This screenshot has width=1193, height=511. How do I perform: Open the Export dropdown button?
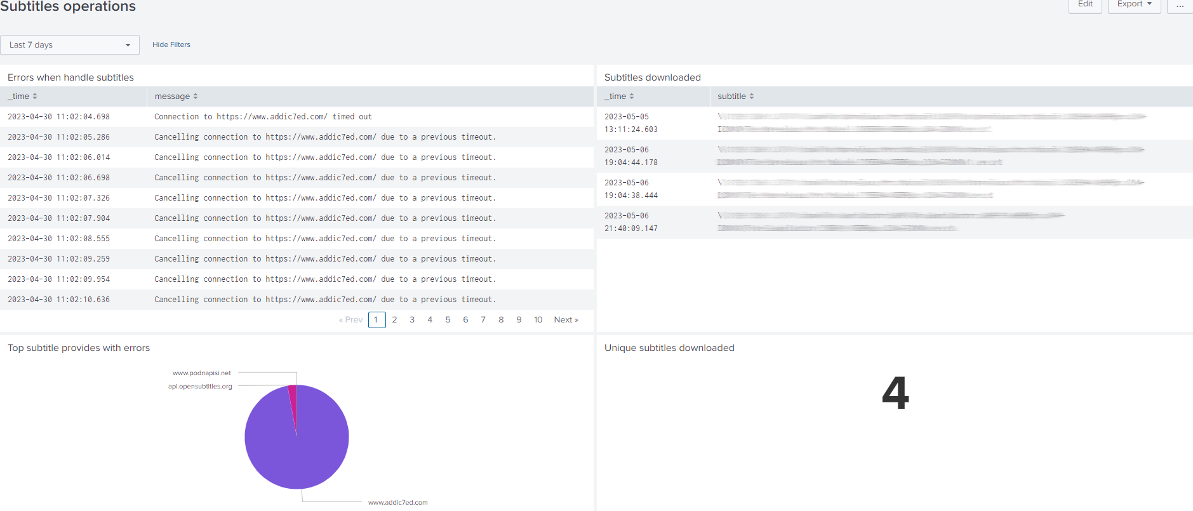pyautogui.click(x=1134, y=4)
